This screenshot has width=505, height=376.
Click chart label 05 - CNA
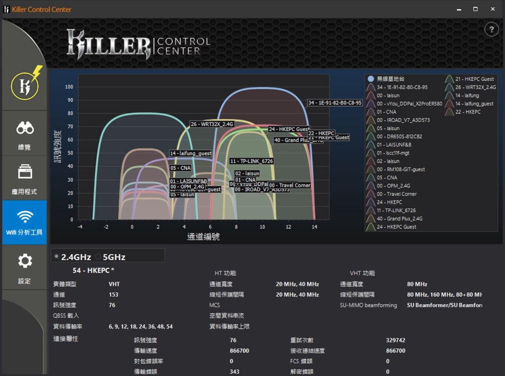coord(181,168)
